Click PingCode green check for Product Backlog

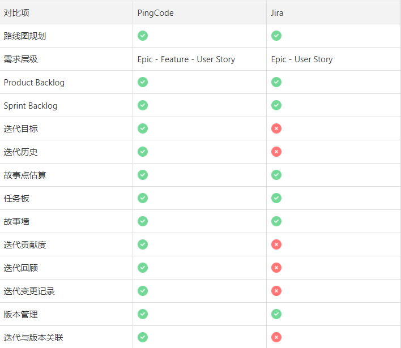click(143, 82)
